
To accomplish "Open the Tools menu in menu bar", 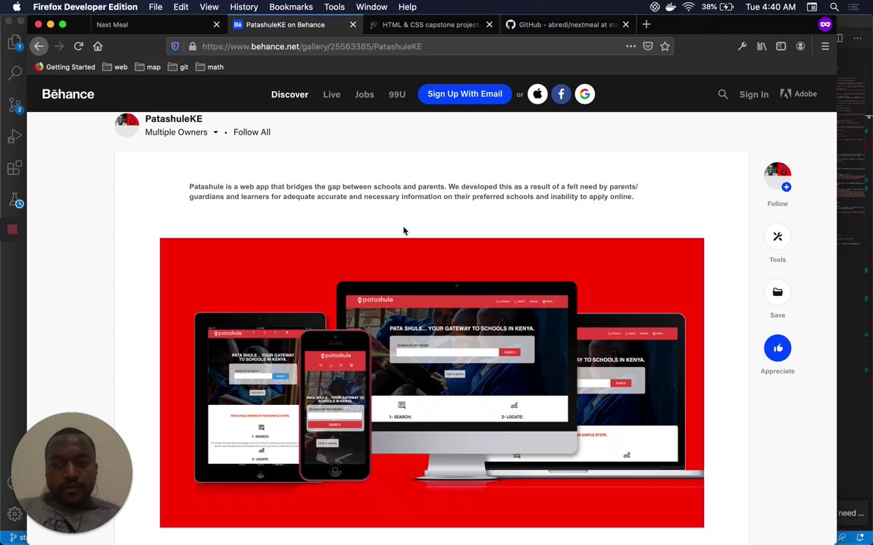I will coord(334,7).
